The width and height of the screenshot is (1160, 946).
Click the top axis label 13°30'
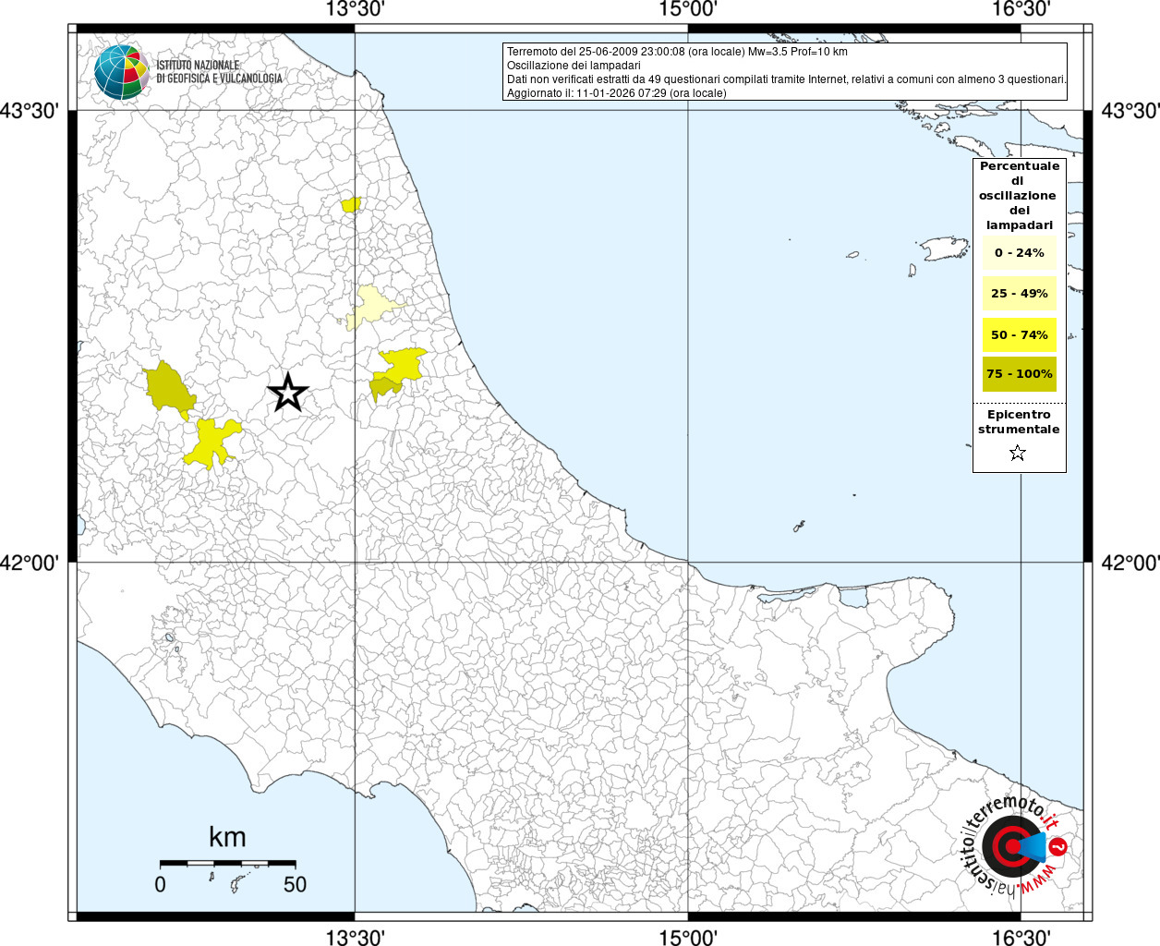[355, 9]
